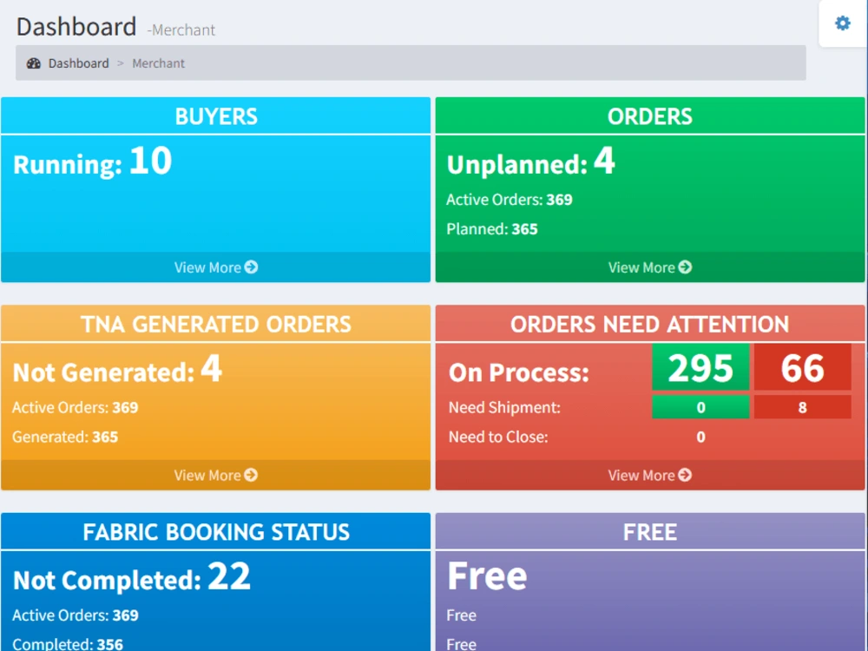Click the green 295 On Process badge
The image size is (868, 651).
[x=700, y=367]
